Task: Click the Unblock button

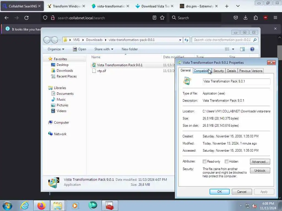Action: point(260,170)
